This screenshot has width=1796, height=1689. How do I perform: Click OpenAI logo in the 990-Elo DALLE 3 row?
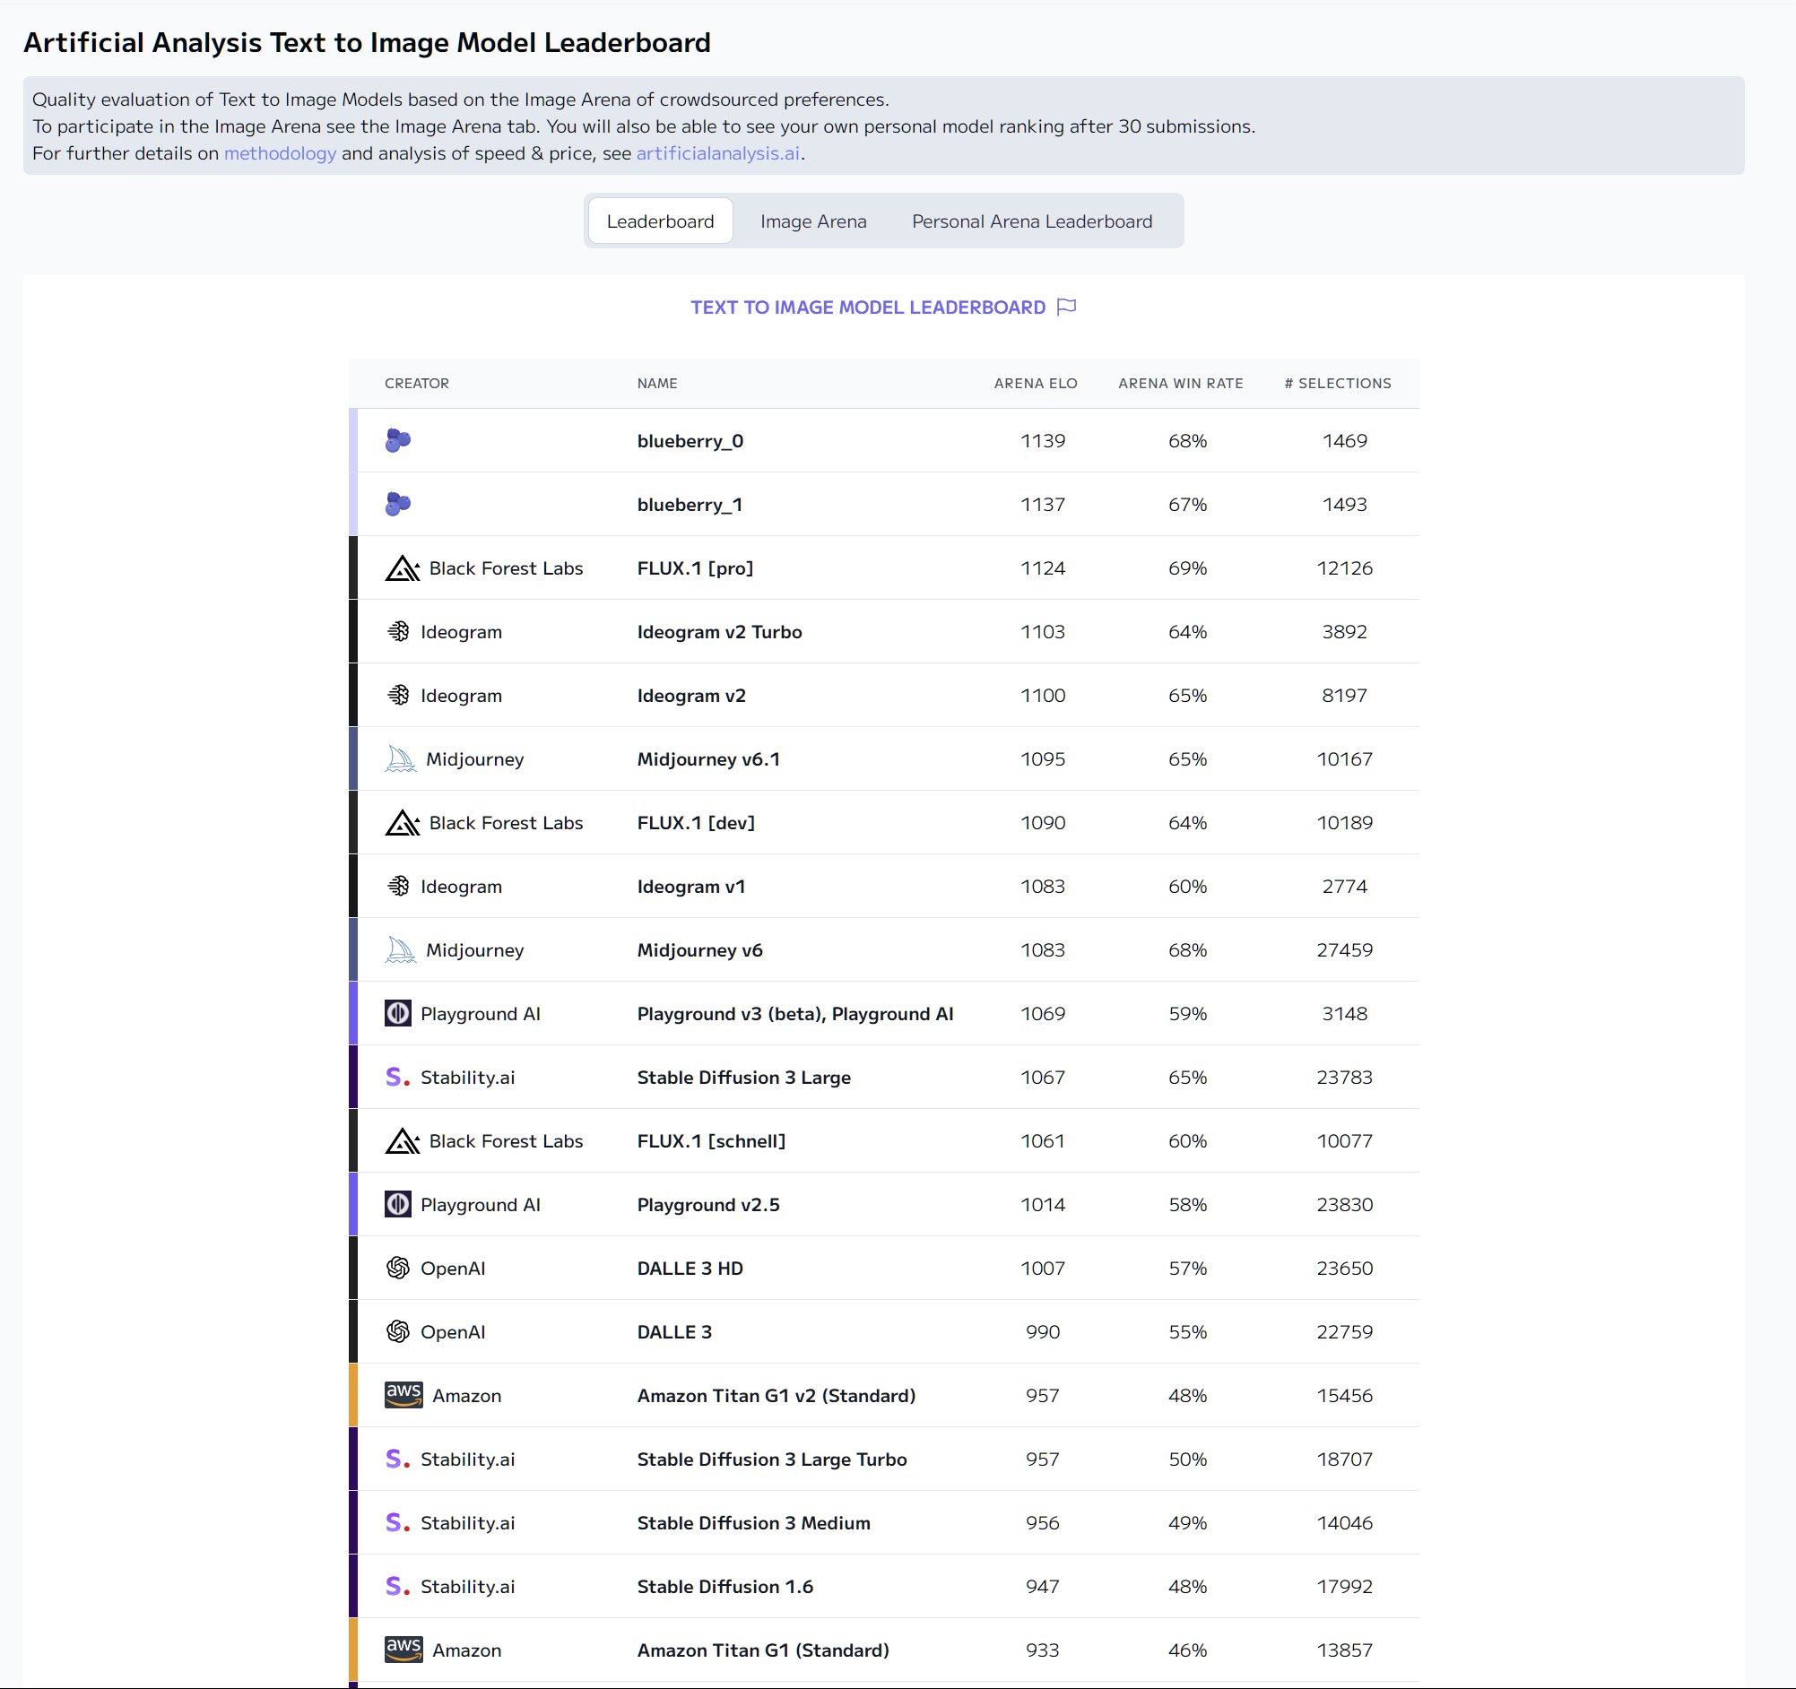398,1331
